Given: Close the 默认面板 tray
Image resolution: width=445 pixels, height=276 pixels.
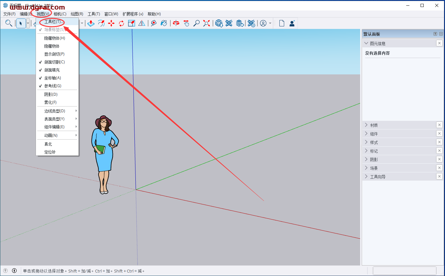Looking at the screenshot, I should tap(441, 34).
